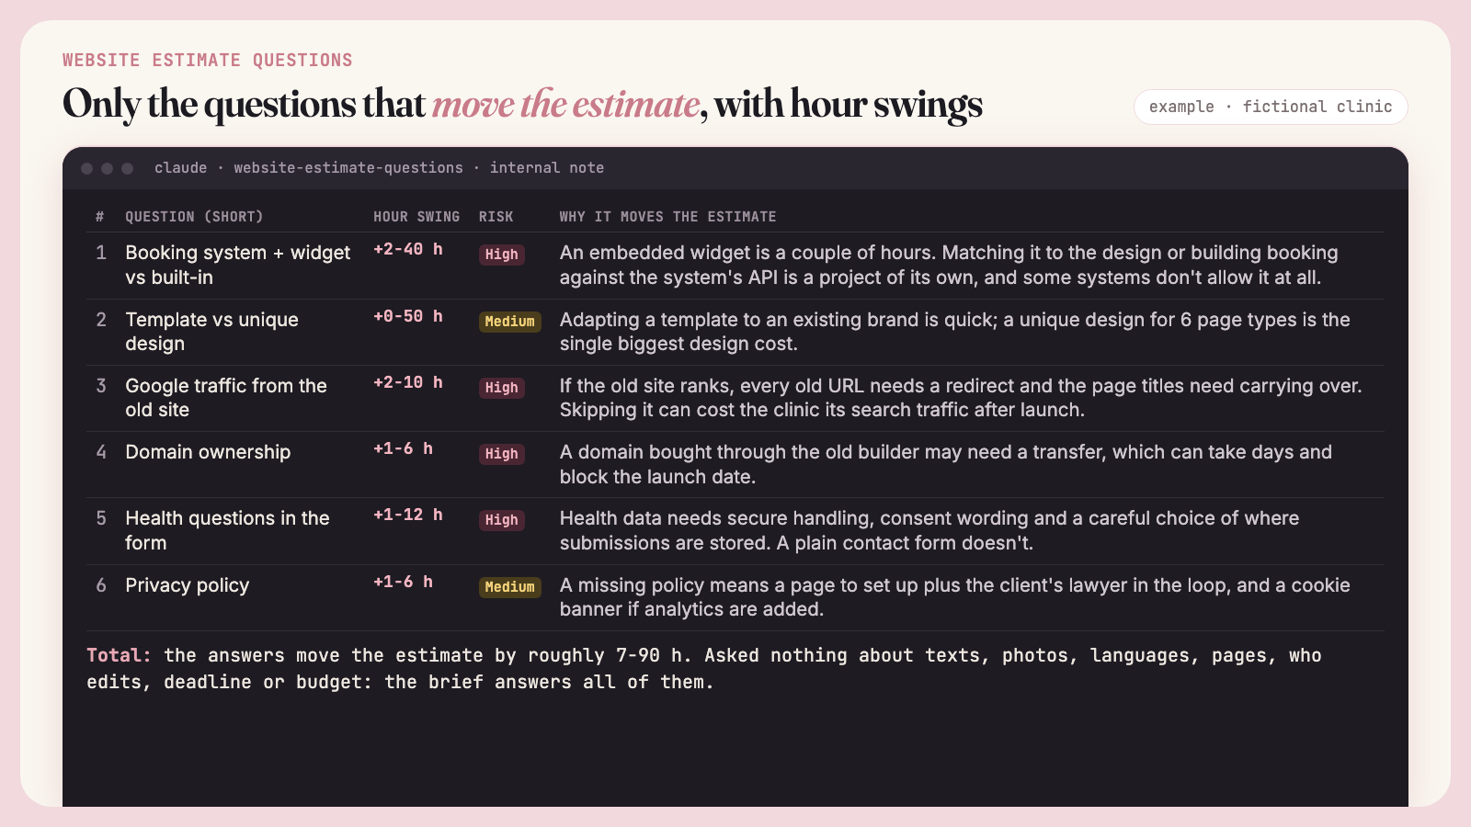
Task: Click the explanation starting 'A domain bought through'
Action: pyautogui.click(x=946, y=464)
